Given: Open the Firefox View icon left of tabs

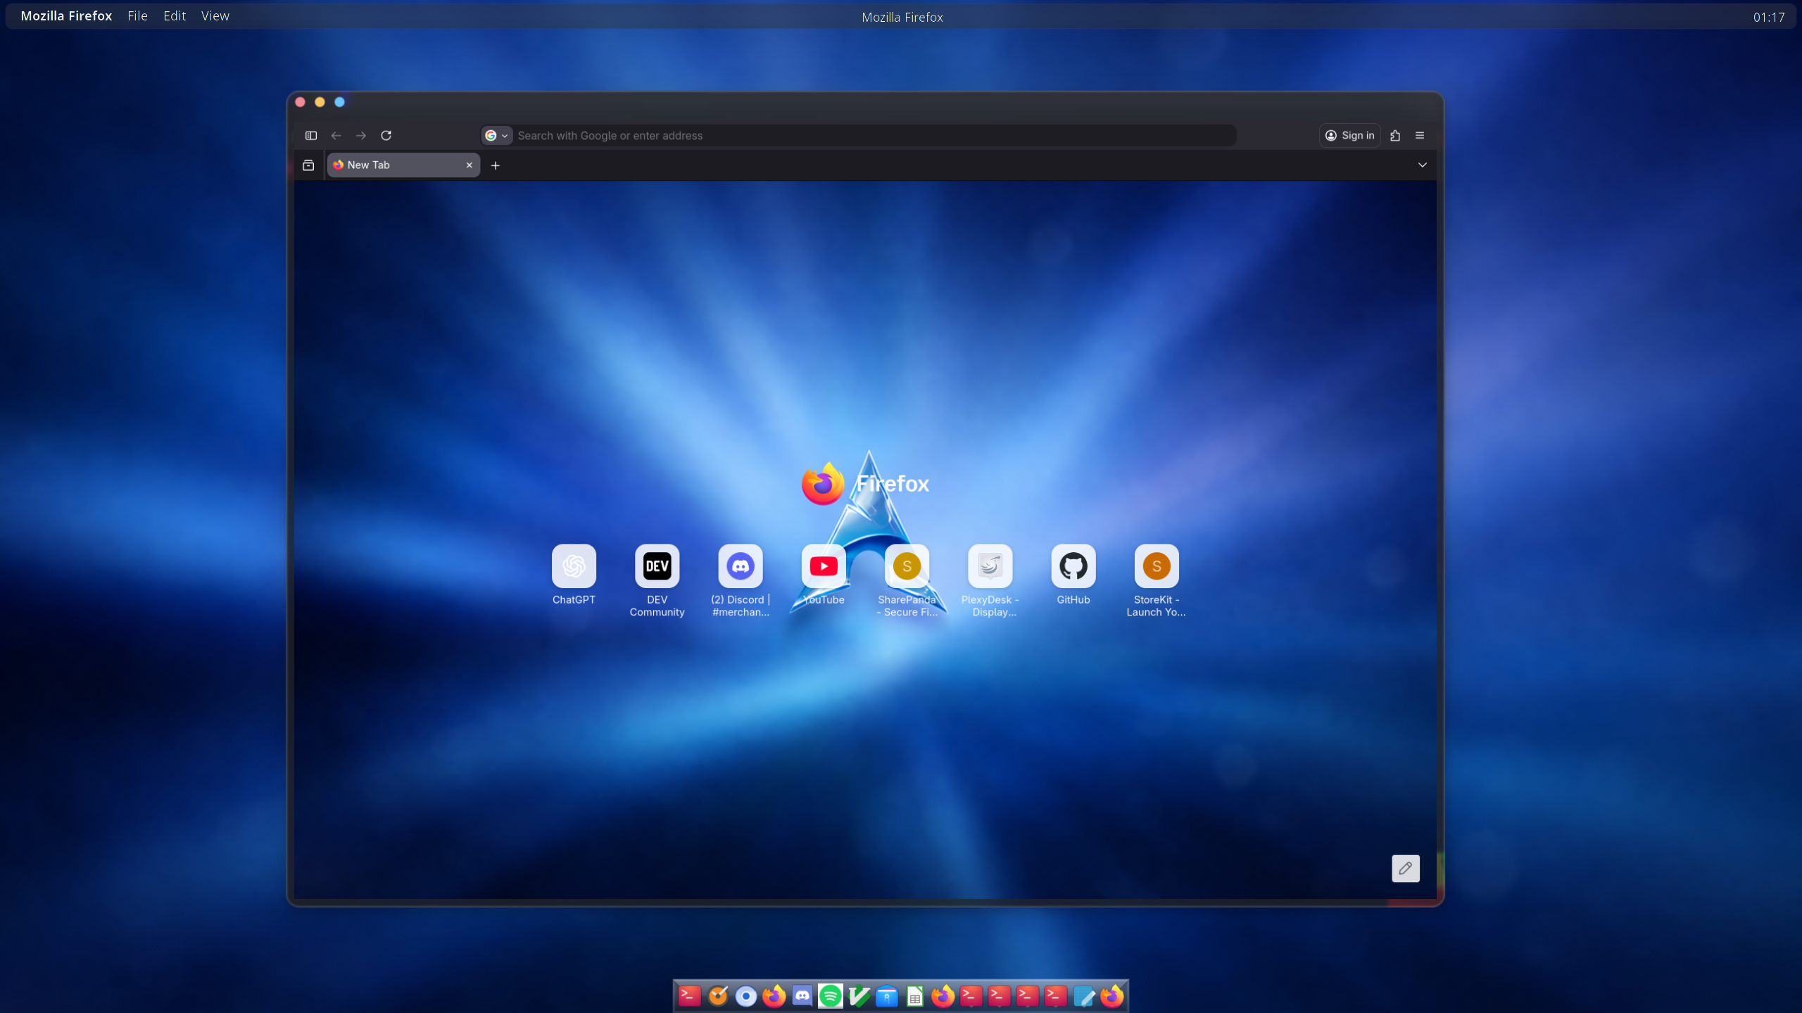Looking at the screenshot, I should click(x=308, y=165).
